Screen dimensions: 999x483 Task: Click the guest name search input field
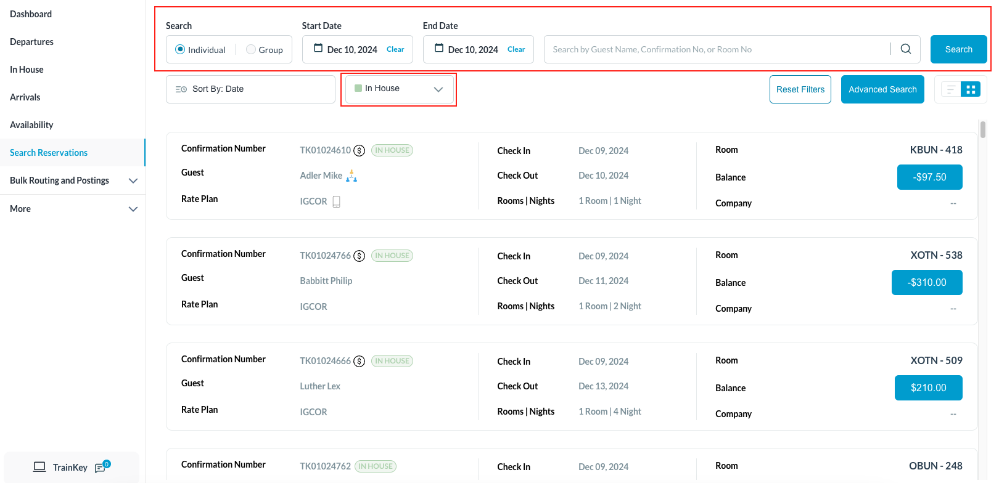715,49
